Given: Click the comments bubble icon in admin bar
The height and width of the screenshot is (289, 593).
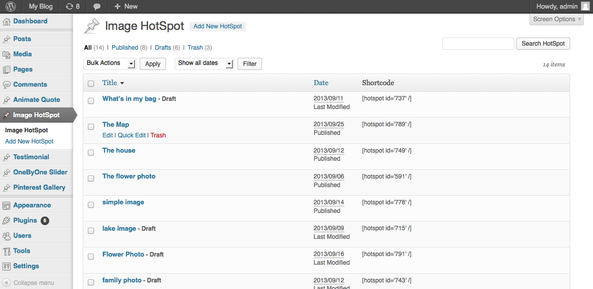Looking at the screenshot, I should (x=97, y=7).
